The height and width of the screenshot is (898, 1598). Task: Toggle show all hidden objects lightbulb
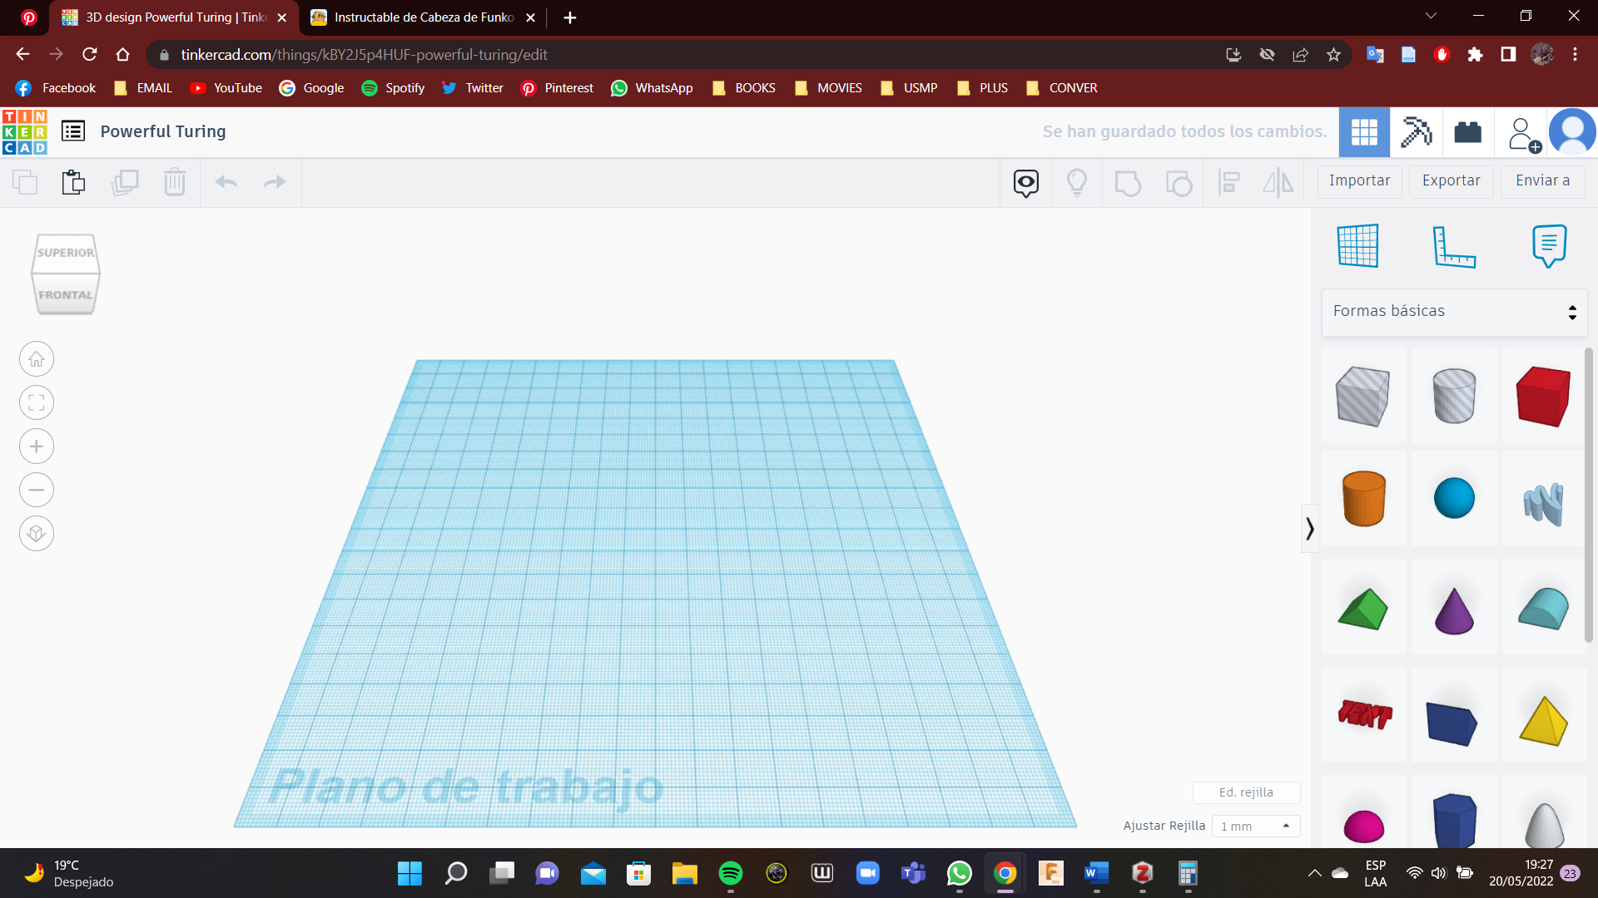1077,182
